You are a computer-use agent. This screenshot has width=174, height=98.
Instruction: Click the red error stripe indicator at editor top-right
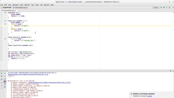[173, 13]
